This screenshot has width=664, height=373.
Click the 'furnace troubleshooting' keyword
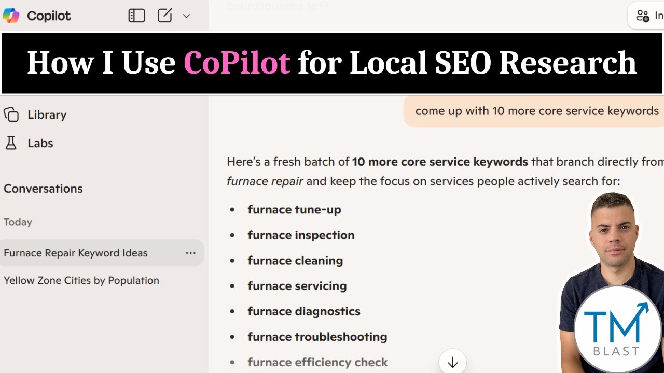click(317, 336)
